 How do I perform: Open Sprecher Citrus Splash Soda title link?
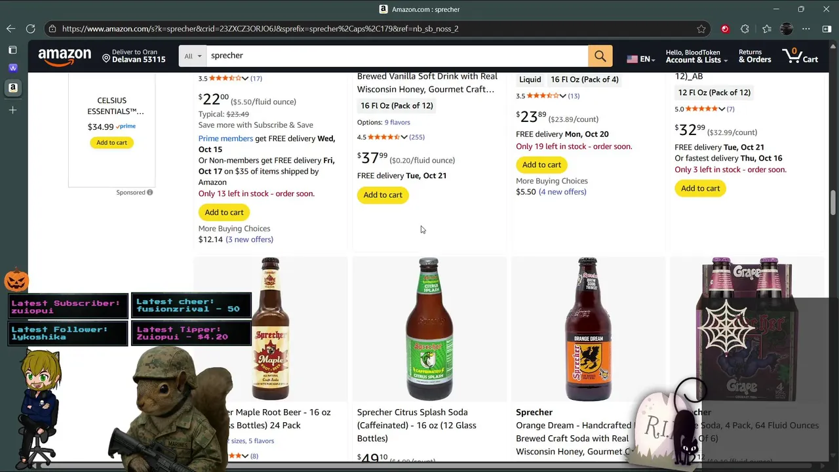[417, 425]
